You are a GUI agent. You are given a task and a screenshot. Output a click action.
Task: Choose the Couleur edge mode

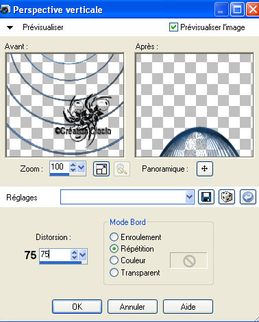pos(114,260)
